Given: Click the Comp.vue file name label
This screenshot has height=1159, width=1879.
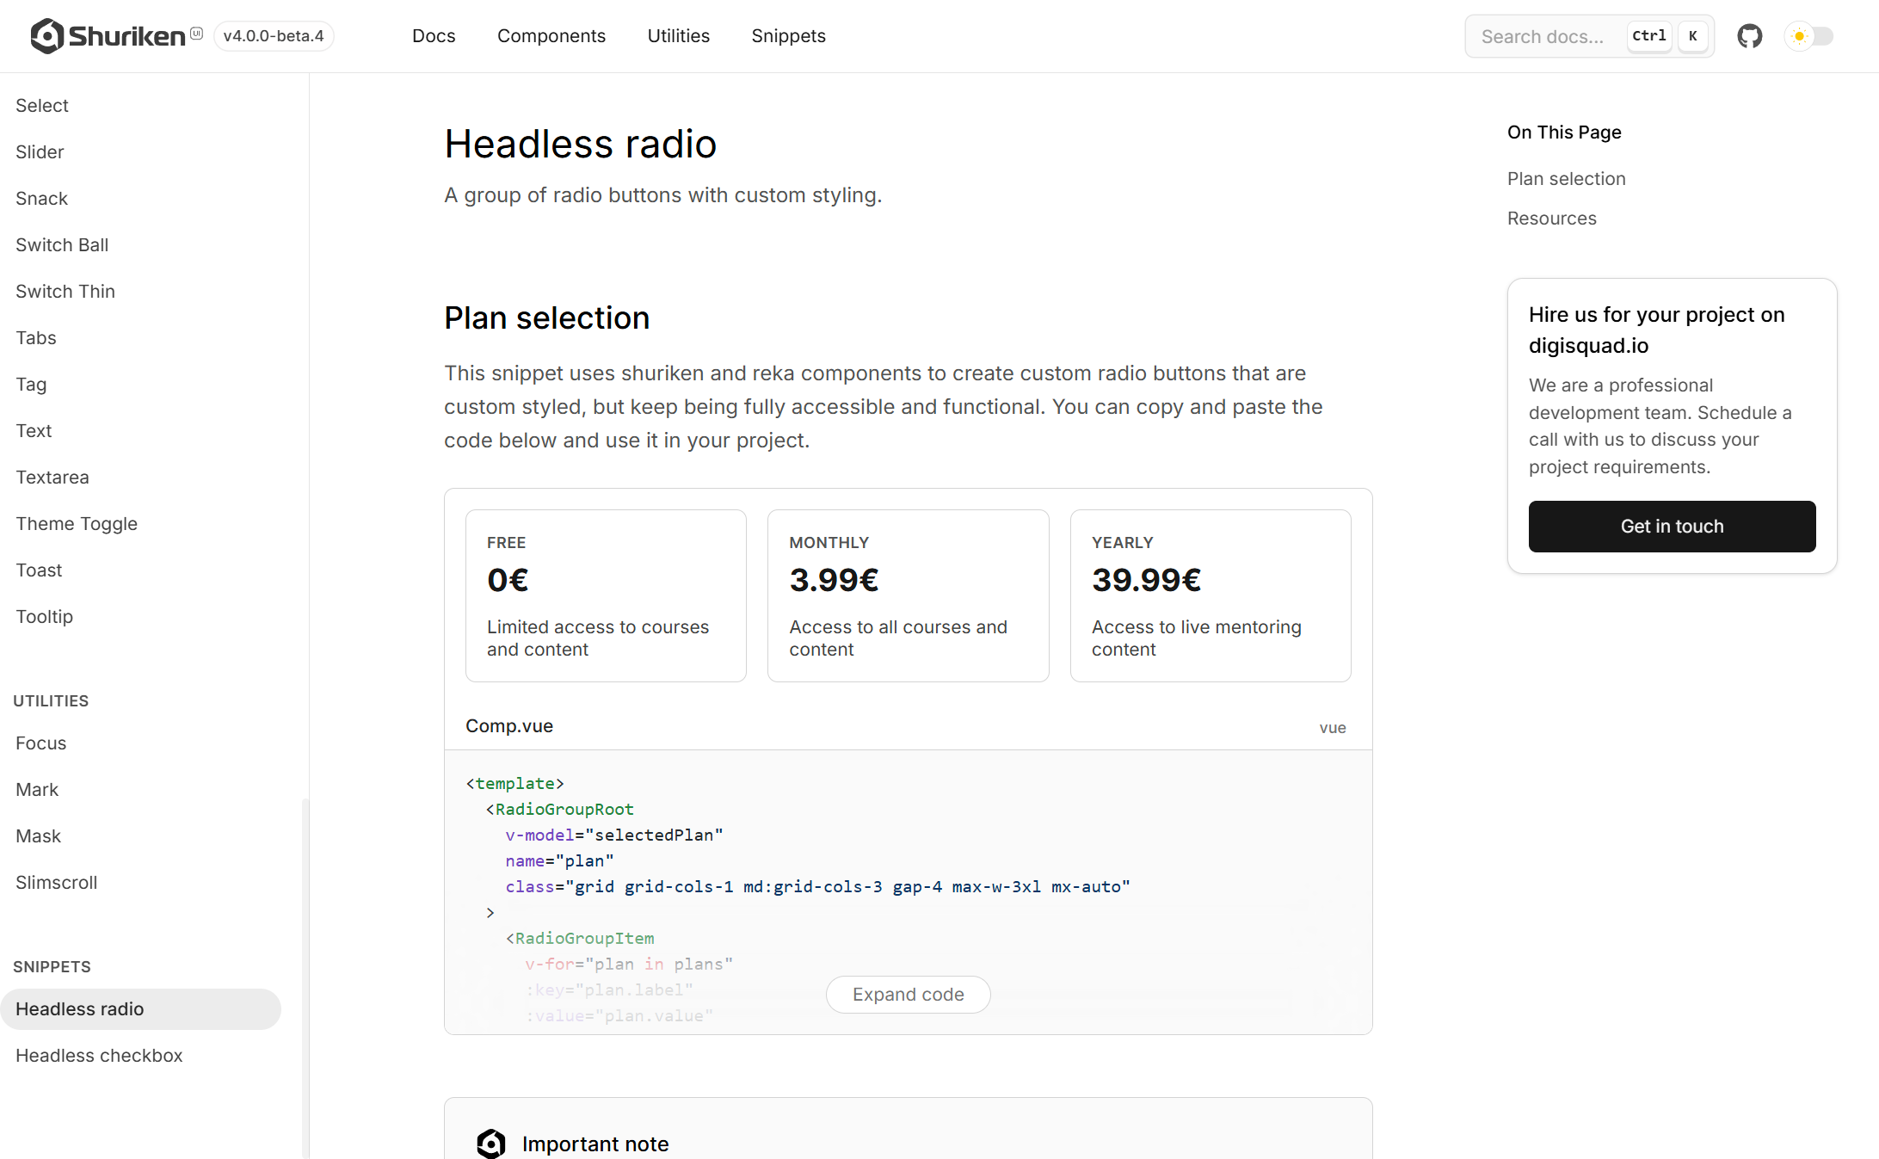Looking at the screenshot, I should point(509,726).
